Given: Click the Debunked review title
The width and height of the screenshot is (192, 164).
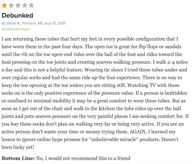Looking at the screenshot, I should (x=17, y=15).
